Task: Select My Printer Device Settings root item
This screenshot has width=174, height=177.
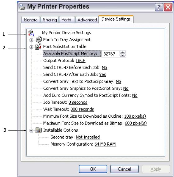Action: (x=67, y=33)
